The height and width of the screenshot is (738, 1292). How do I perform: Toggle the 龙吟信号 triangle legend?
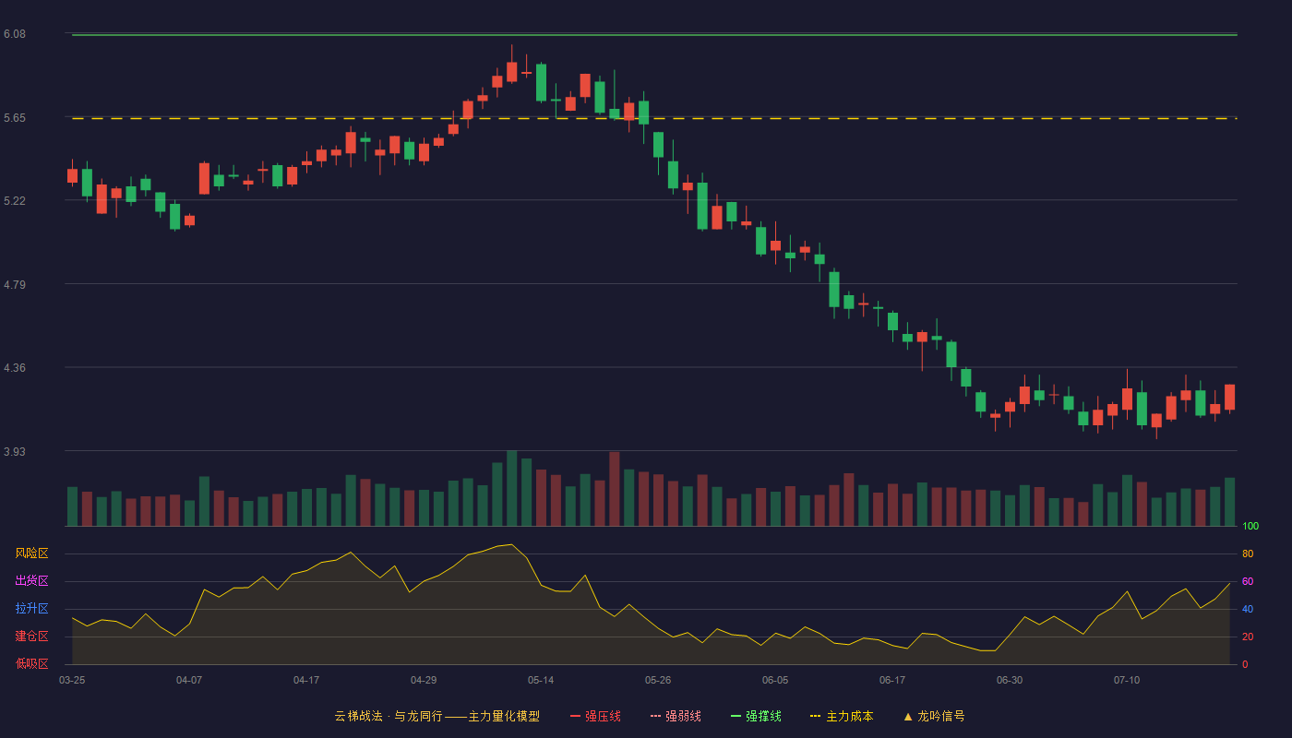pos(934,716)
